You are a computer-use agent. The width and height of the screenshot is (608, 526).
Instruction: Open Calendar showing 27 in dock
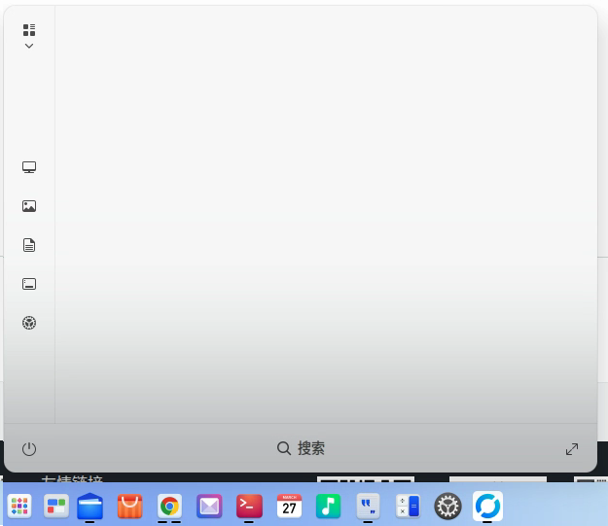click(289, 506)
